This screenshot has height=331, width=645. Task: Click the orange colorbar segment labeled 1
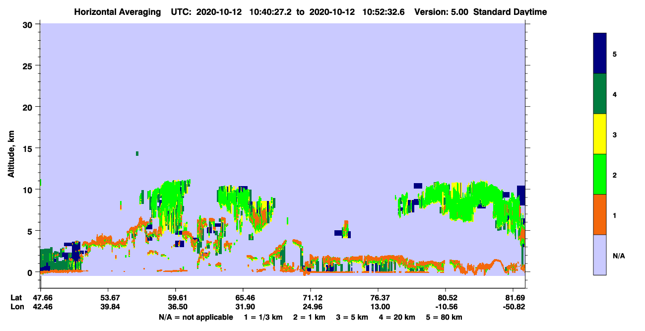(x=600, y=214)
